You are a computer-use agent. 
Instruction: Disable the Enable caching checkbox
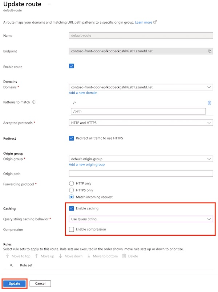click(x=71, y=208)
